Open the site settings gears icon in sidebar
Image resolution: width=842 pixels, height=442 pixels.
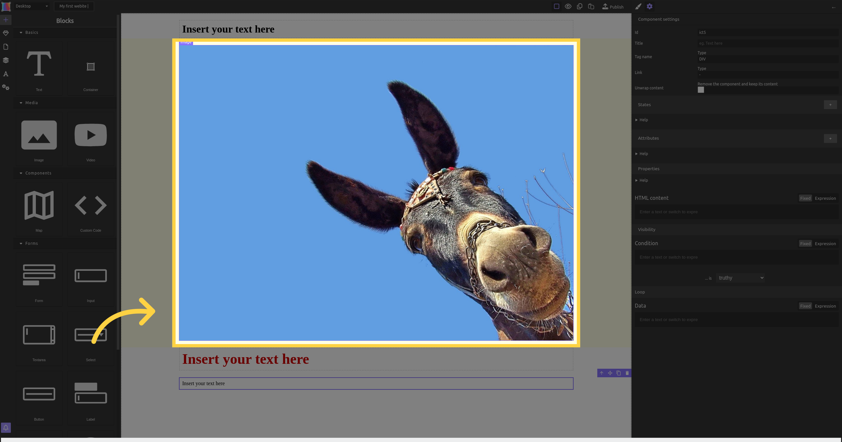point(6,87)
